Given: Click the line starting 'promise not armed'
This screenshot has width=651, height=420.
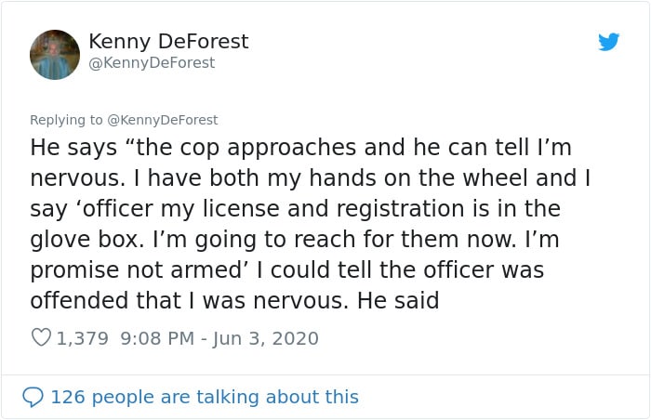Looking at the screenshot, I should click(x=286, y=270).
